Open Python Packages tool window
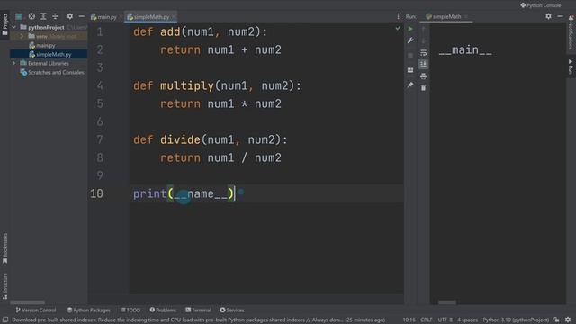576x324 pixels. [x=88, y=310]
